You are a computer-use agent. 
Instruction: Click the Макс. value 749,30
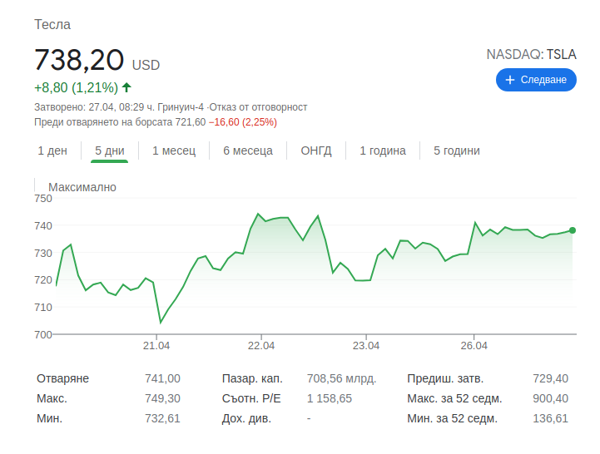pos(162,398)
